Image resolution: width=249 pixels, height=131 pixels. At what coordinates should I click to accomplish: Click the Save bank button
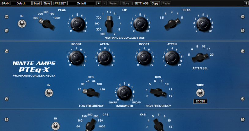[47, 3]
